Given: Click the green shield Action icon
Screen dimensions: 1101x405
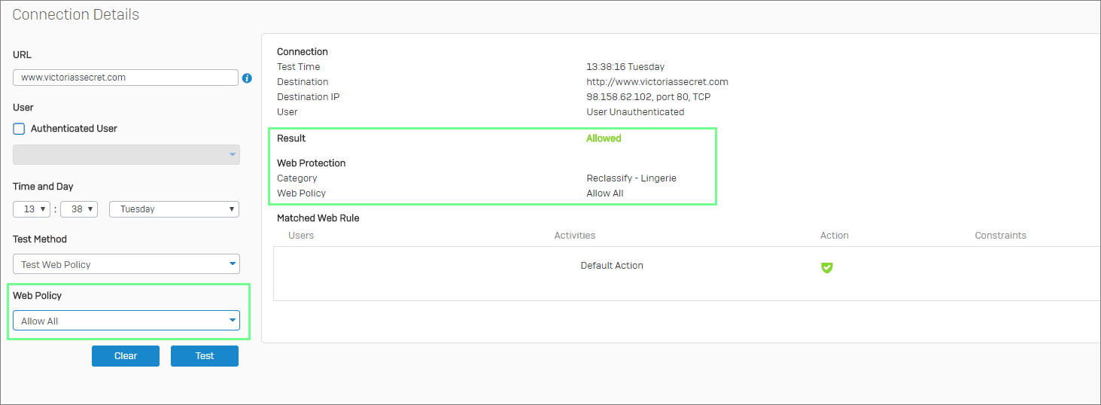Looking at the screenshot, I should pyautogui.click(x=827, y=267).
